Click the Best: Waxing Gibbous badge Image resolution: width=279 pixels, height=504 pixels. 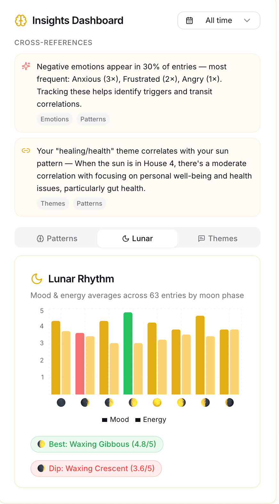(97, 444)
